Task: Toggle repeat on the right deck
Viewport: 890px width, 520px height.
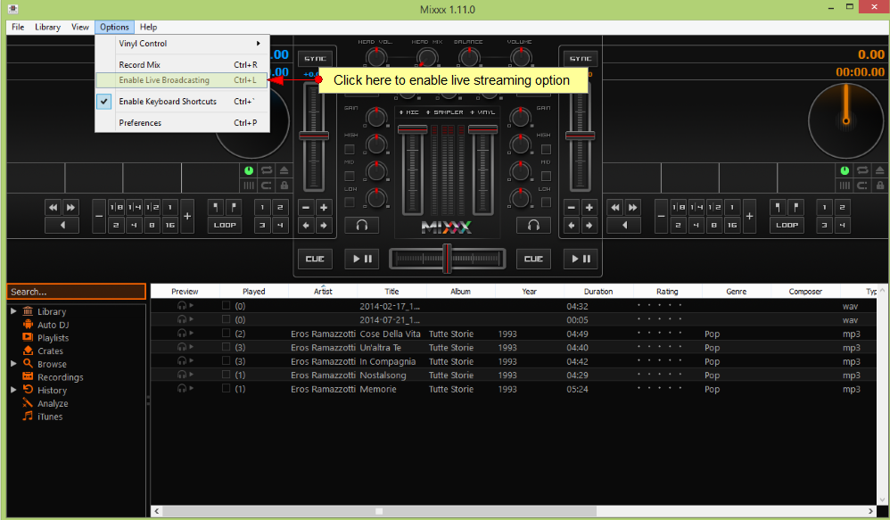Action: (x=862, y=170)
